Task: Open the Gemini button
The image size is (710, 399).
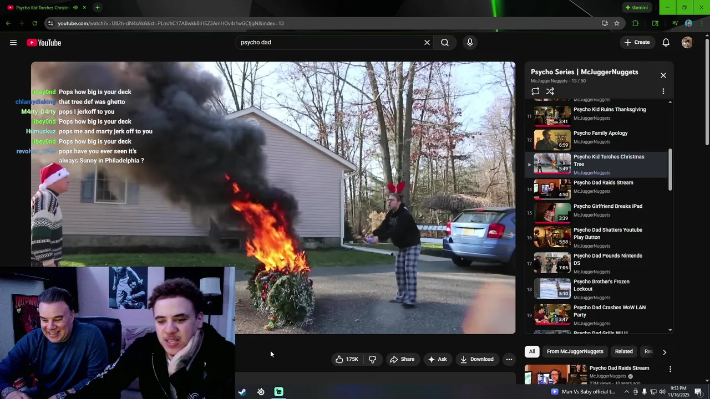Action: (x=637, y=8)
